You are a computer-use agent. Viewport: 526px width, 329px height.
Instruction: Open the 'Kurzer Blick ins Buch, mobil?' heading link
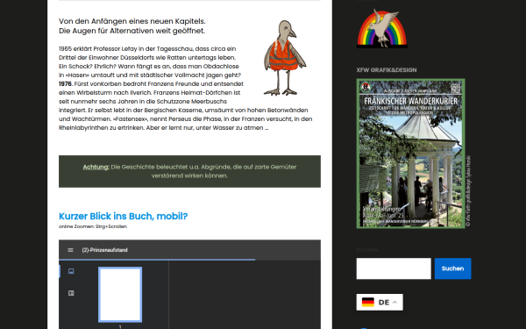coord(123,216)
